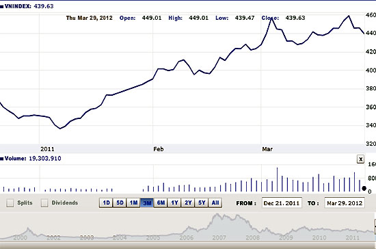Click the overview range slider handle
The width and height of the screenshot is (376, 249).
(x=375, y=226)
